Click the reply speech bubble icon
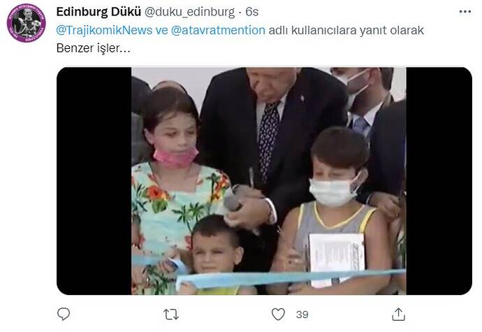 coord(64,314)
